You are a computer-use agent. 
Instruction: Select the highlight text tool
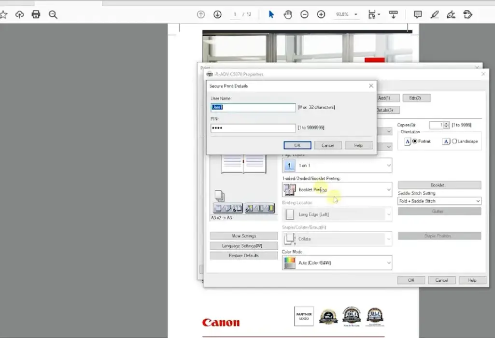tap(434, 14)
